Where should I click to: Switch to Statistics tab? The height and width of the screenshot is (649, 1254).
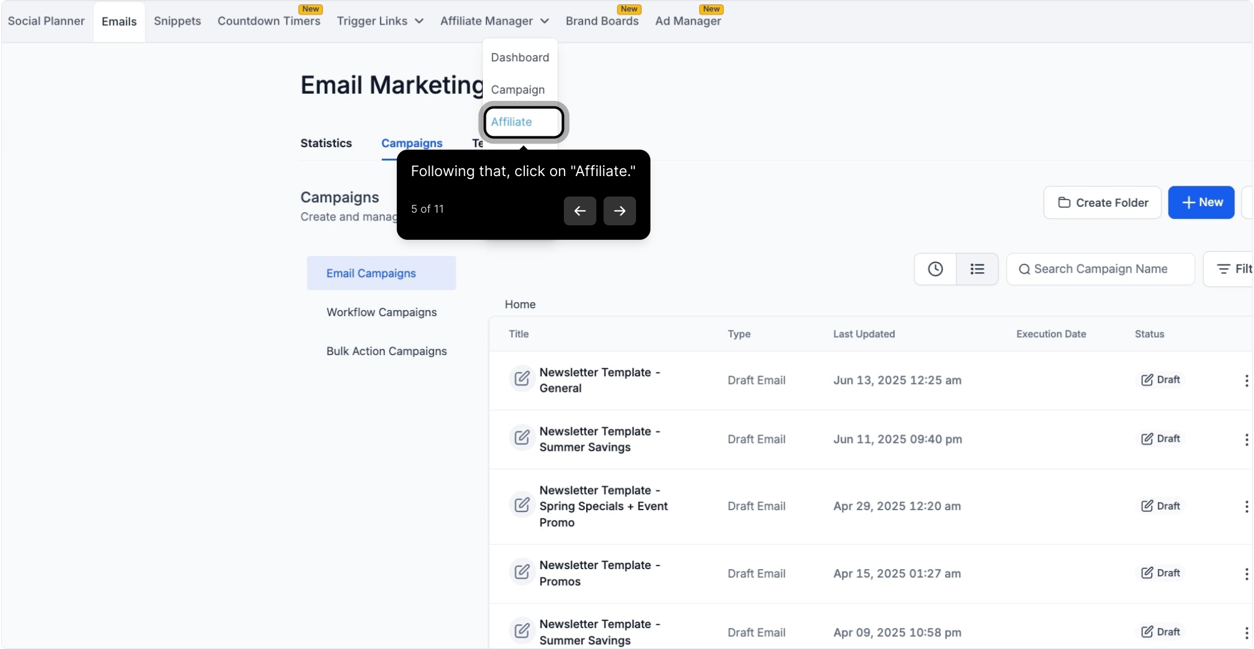(326, 143)
